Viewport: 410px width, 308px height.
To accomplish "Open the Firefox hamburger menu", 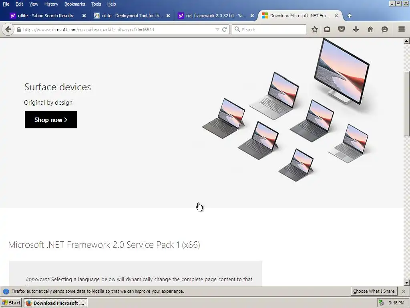I will pyautogui.click(x=402, y=29).
